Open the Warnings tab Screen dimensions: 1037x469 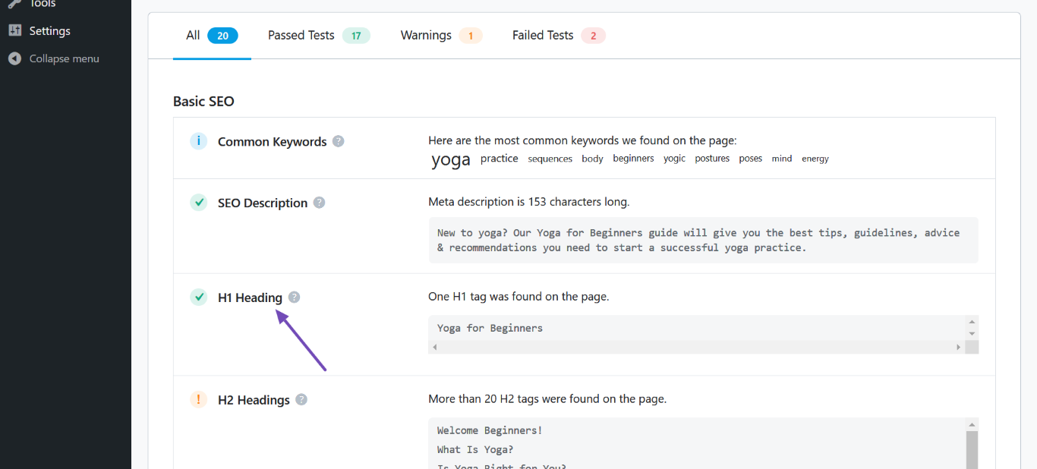(x=441, y=36)
